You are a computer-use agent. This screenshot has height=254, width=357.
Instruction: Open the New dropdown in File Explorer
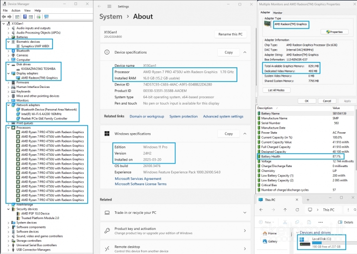pyautogui.click(x=267, y=222)
